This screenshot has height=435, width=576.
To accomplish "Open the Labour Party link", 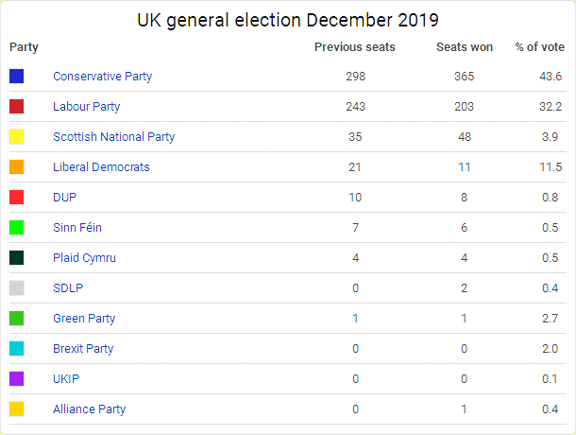I will [x=86, y=106].
